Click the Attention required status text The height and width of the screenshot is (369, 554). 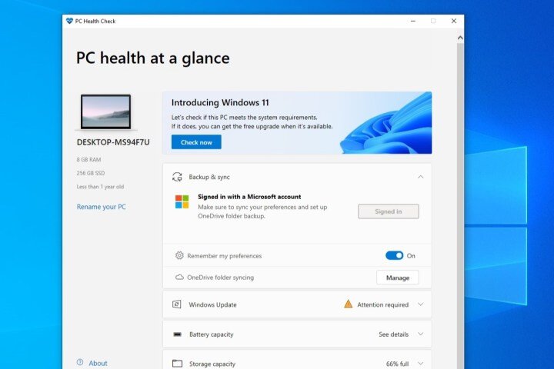[382, 304]
